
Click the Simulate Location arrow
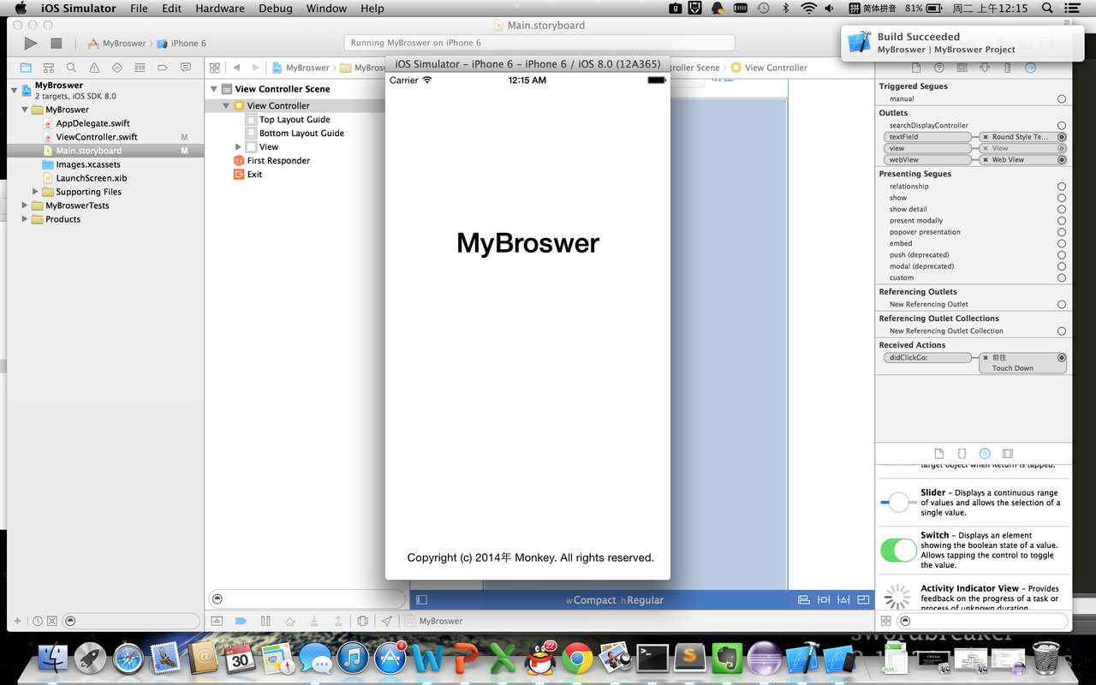coord(387,621)
